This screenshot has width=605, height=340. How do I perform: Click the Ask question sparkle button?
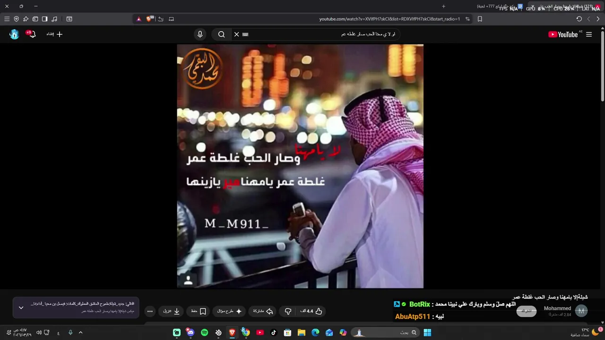click(x=230, y=311)
